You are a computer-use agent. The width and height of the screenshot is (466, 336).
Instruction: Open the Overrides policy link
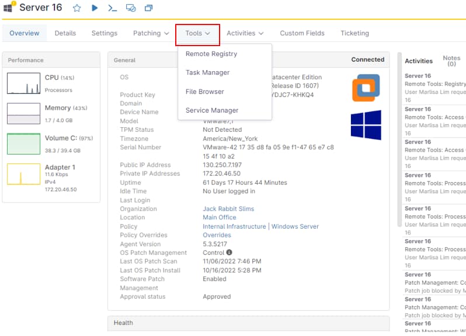(217, 235)
